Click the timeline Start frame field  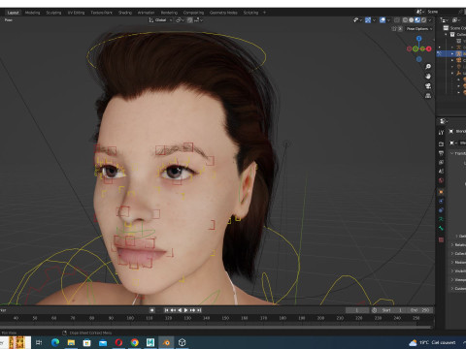[x=393, y=310]
